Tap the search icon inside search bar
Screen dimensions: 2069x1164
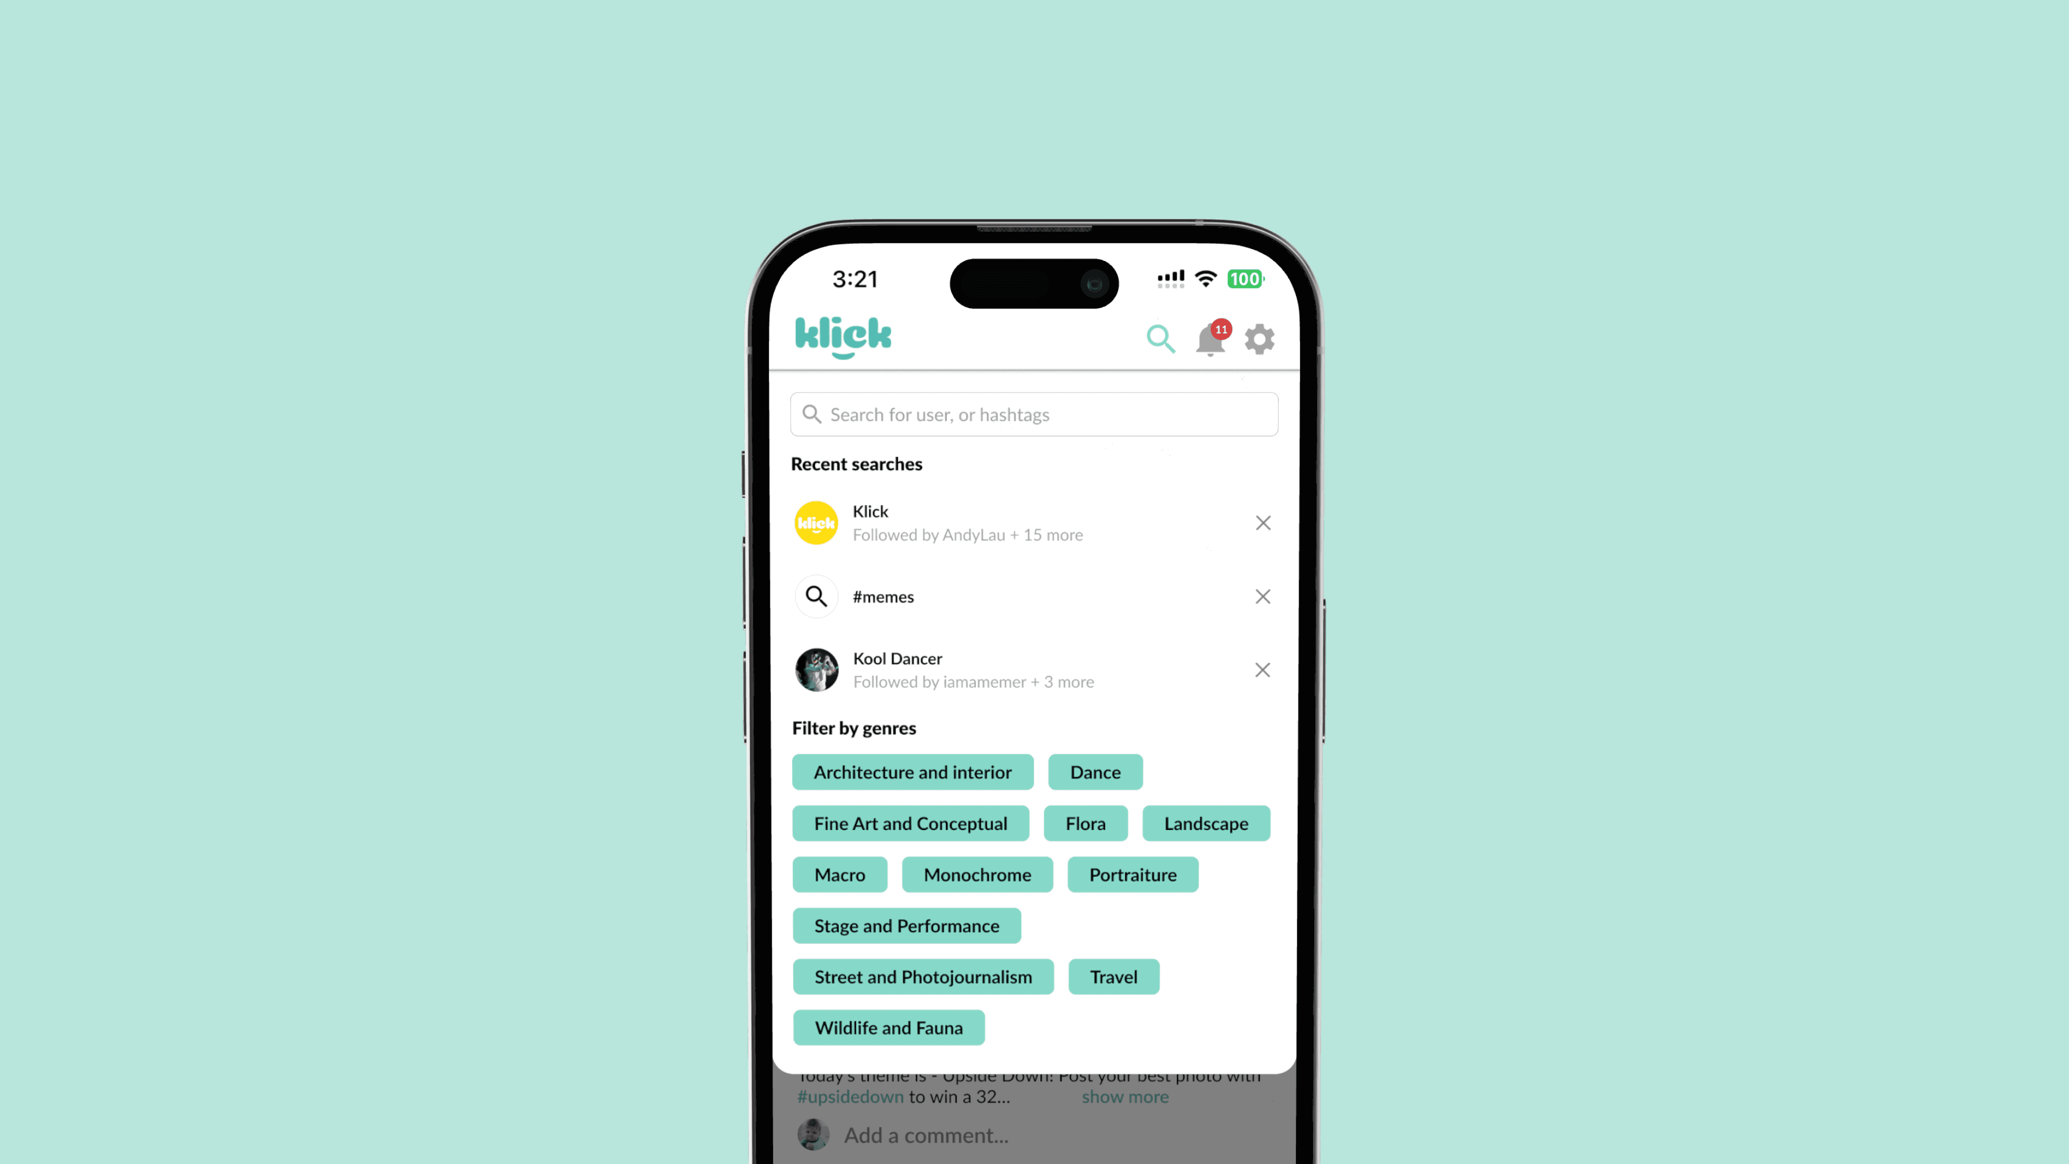pyautogui.click(x=811, y=413)
